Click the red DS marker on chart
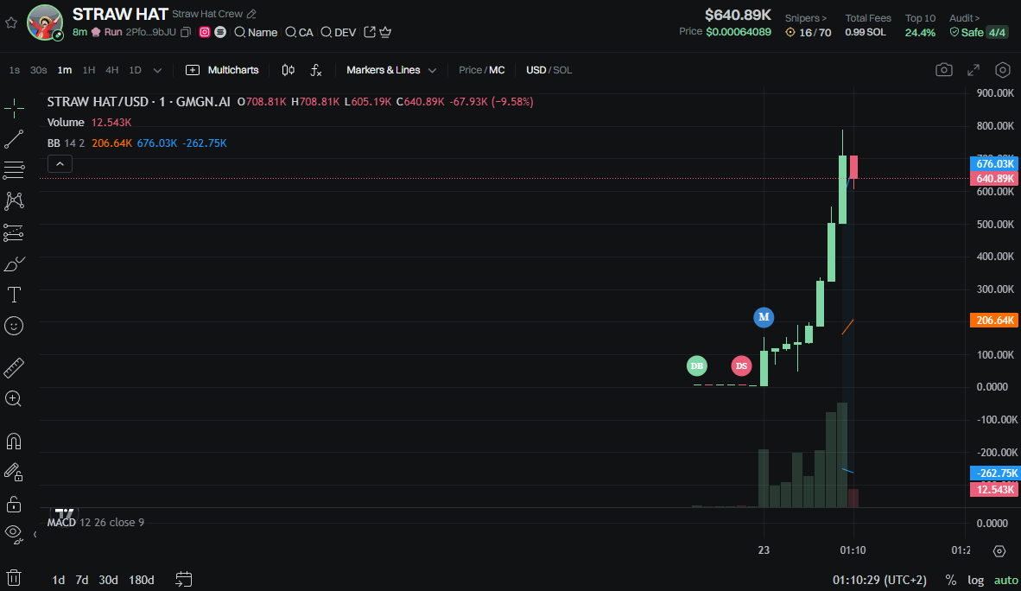Screen dimensions: 1021x591 click(x=741, y=366)
